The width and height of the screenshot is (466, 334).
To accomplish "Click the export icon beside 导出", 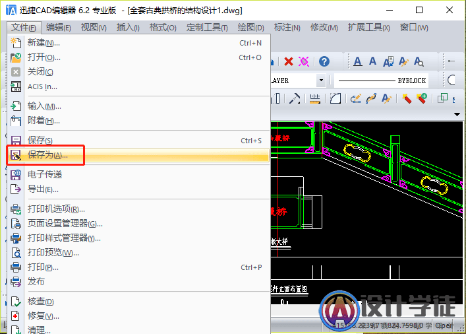I will (16, 189).
